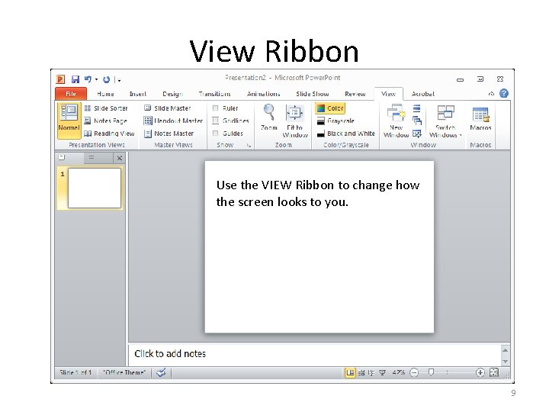Fit slide to current window icon
The image size is (549, 412).
494,372
